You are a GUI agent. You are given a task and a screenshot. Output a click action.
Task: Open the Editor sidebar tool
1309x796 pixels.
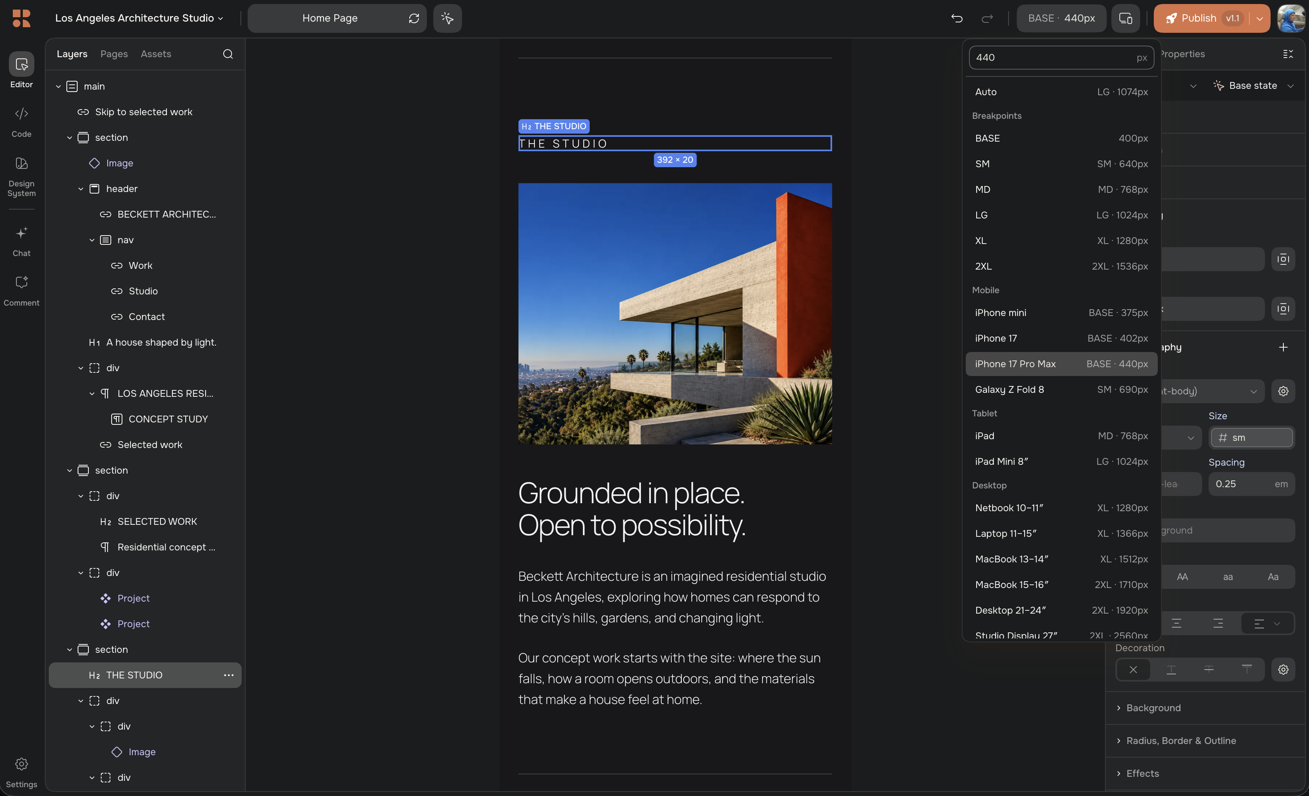(x=21, y=70)
